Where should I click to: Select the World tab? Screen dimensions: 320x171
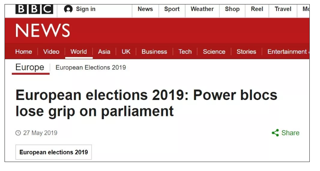pos(78,52)
